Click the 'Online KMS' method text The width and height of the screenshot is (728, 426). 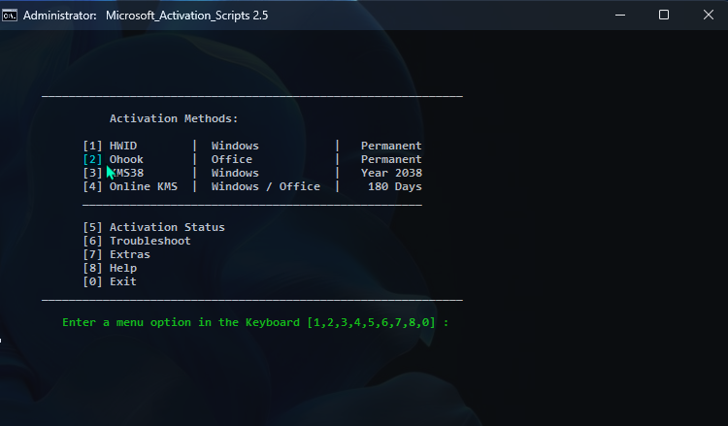tap(144, 186)
